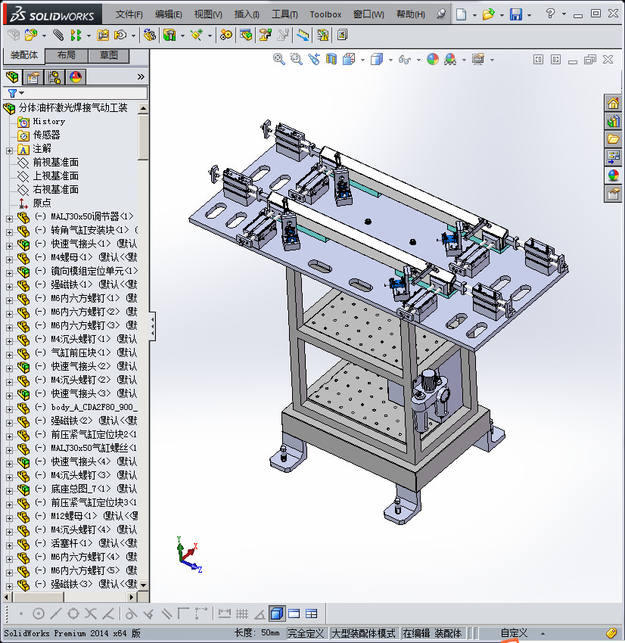Image resolution: width=625 pixels, height=643 pixels.
Task: Open the Design Library task pane icon
Action: click(613, 121)
